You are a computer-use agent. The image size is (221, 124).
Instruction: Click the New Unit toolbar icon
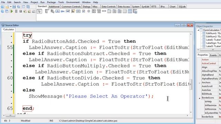tap(2, 7)
